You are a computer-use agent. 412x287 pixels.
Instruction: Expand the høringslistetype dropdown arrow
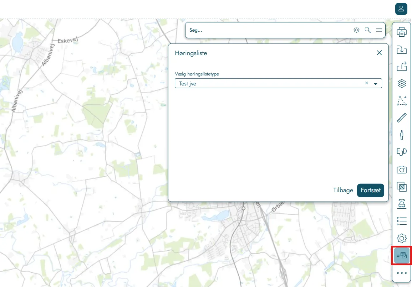(376, 84)
